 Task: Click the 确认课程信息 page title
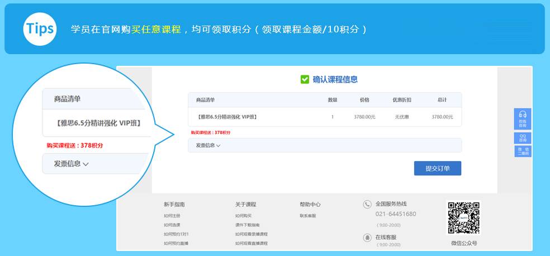click(x=335, y=80)
